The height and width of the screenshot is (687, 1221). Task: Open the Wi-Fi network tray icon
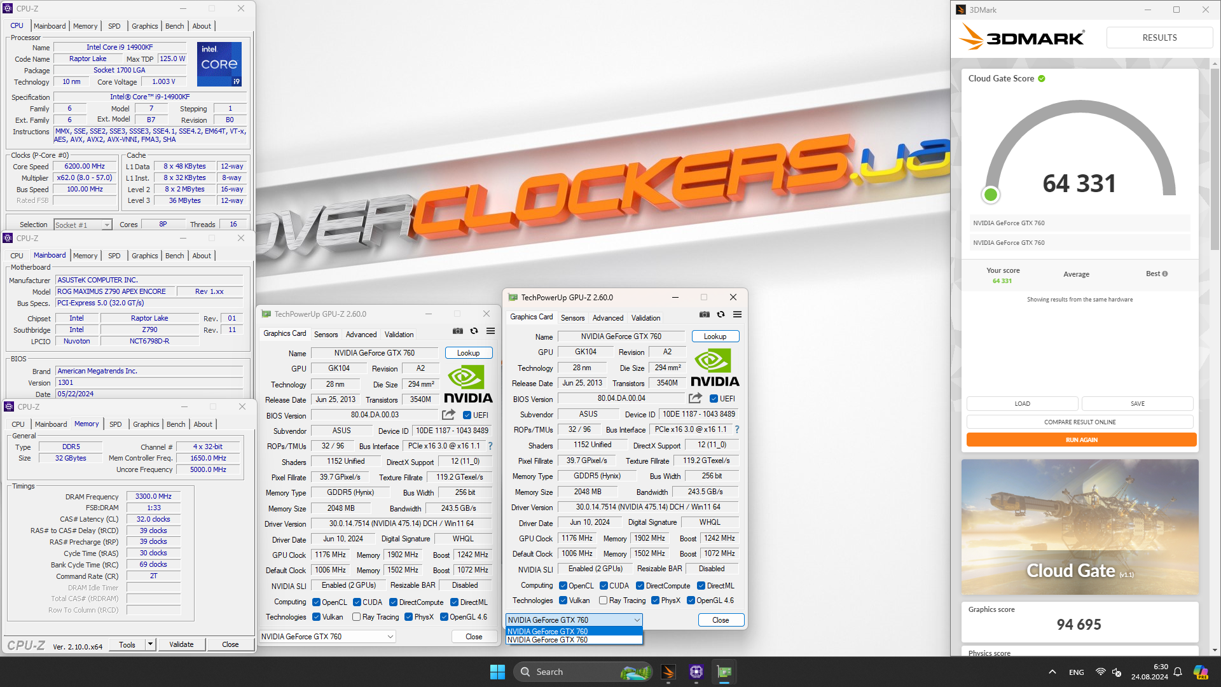[1100, 672]
